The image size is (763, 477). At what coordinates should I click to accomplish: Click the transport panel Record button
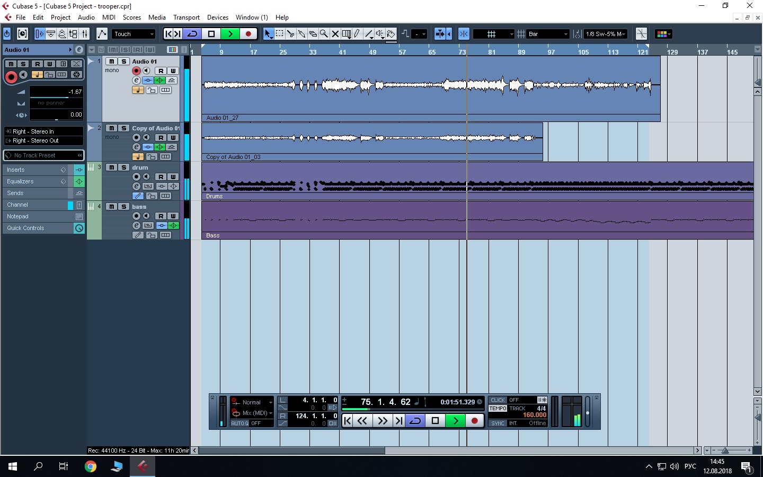click(475, 421)
